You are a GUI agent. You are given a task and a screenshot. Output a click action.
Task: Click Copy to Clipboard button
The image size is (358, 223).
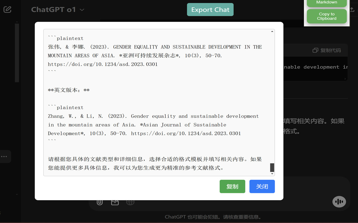[327, 16]
